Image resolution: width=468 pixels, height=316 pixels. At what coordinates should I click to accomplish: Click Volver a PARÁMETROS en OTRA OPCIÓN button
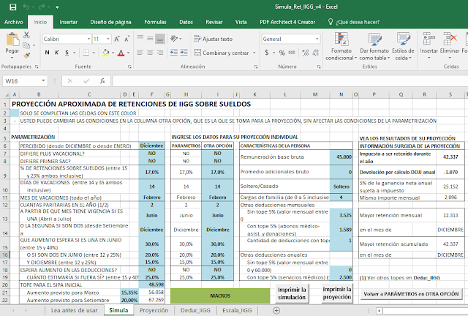coord(410,294)
